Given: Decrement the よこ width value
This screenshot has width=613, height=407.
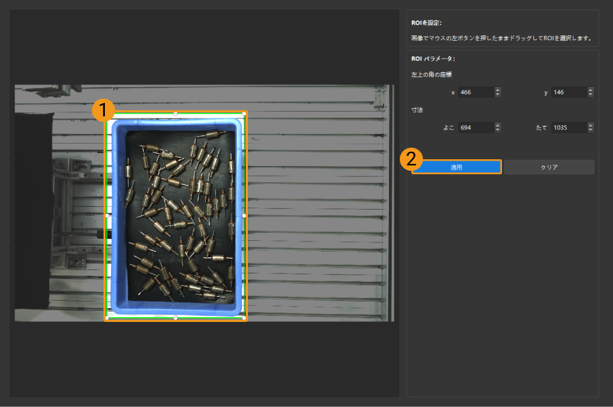Looking at the screenshot, I should [x=498, y=129].
